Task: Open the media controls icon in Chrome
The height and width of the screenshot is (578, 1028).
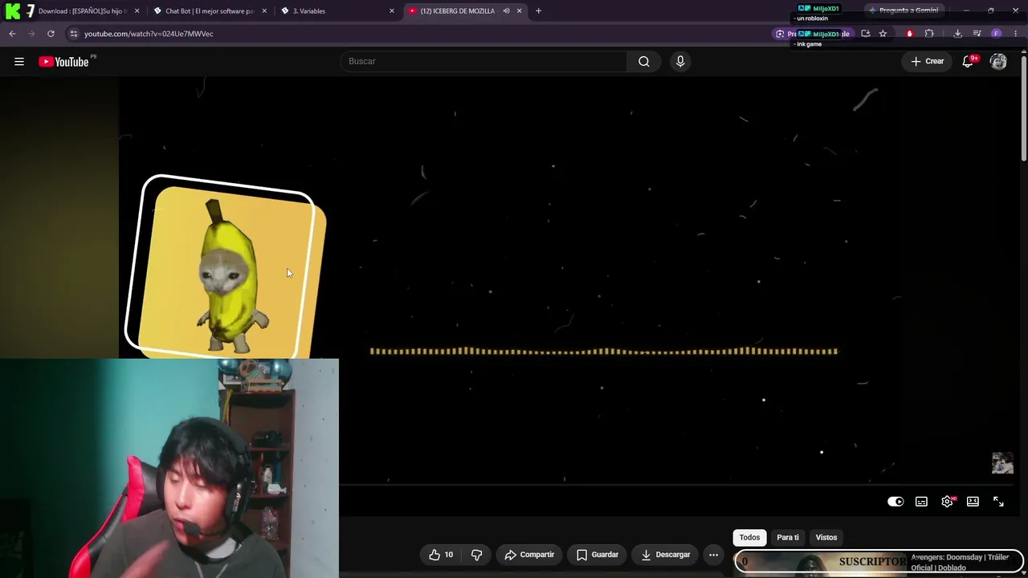Action: pos(977,34)
